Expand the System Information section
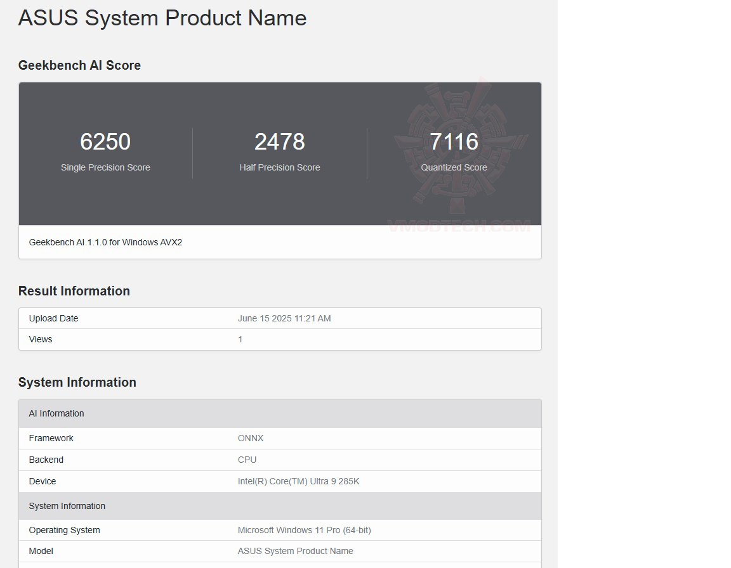 pyautogui.click(x=77, y=382)
